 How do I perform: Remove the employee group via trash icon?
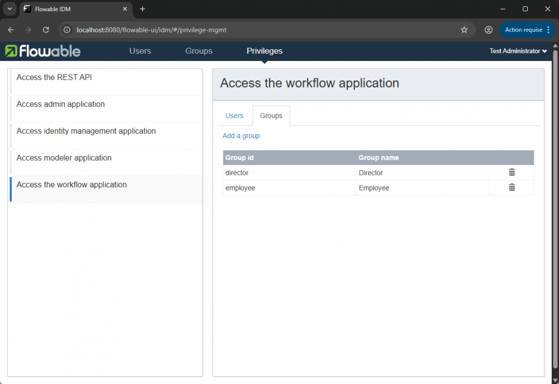[511, 188]
